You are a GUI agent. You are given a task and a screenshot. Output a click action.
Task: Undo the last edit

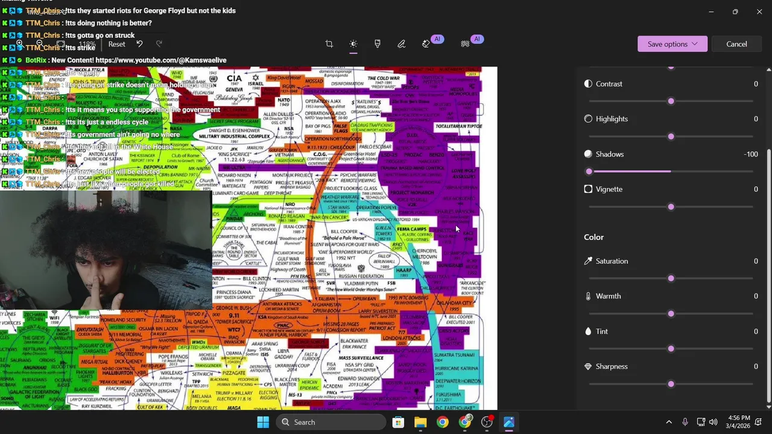[x=139, y=44]
